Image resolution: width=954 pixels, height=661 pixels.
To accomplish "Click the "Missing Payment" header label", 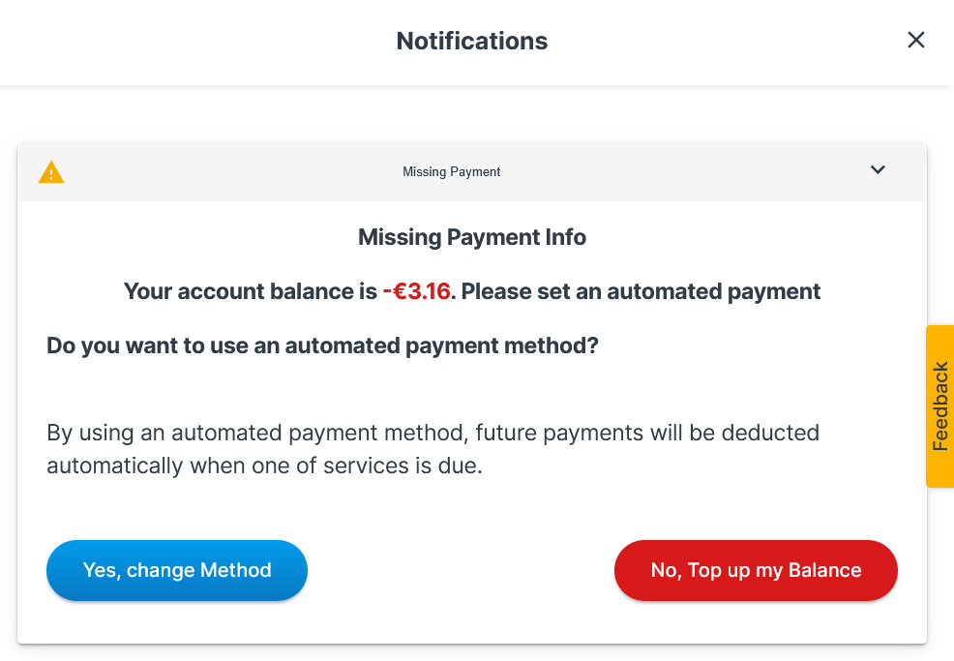I will point(452,172).
